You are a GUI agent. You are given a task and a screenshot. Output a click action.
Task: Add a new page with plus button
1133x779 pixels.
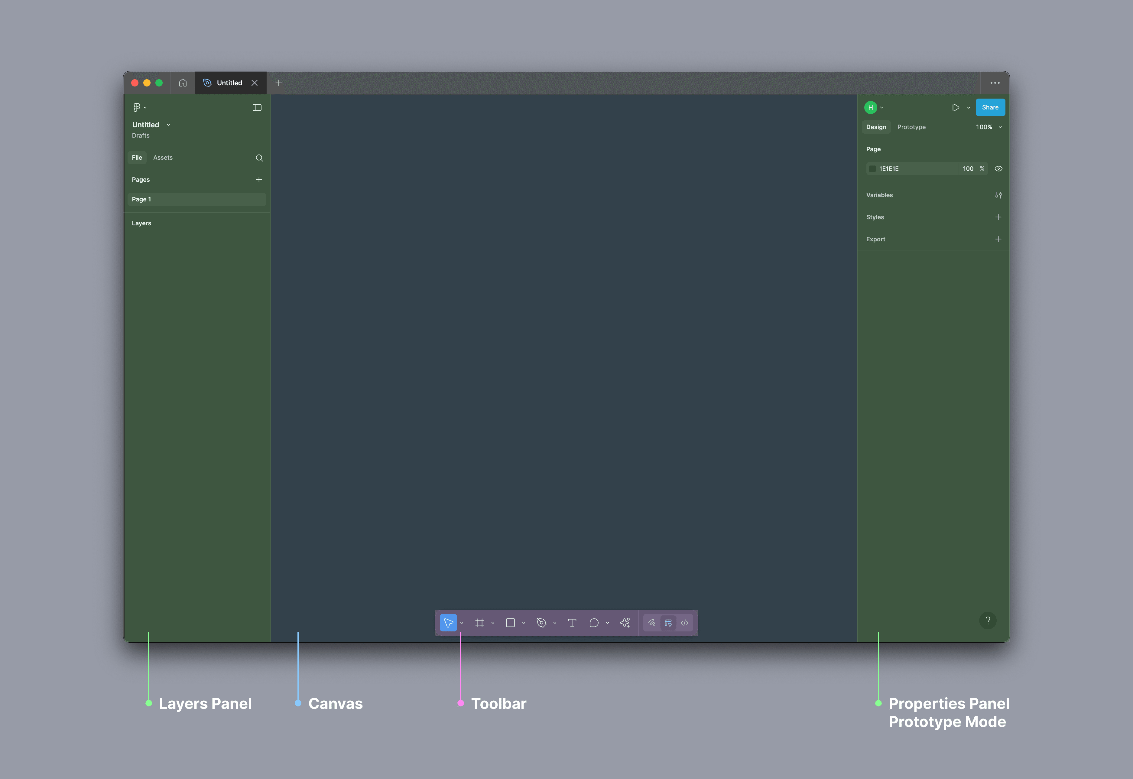click(258, 180)
